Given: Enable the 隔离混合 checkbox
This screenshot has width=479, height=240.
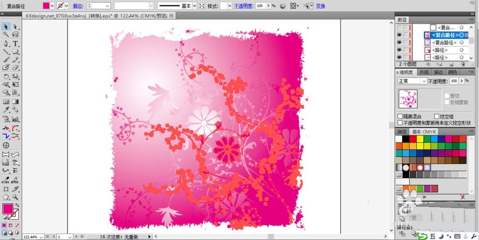Looking at the screenshot, I should (400, 117).
